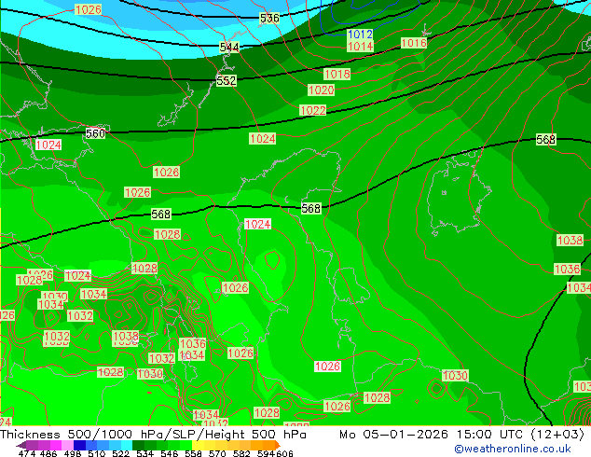This screenshot has width=591, height=457.
Task: Click the 536 height contour label
Action: (269, 18)
